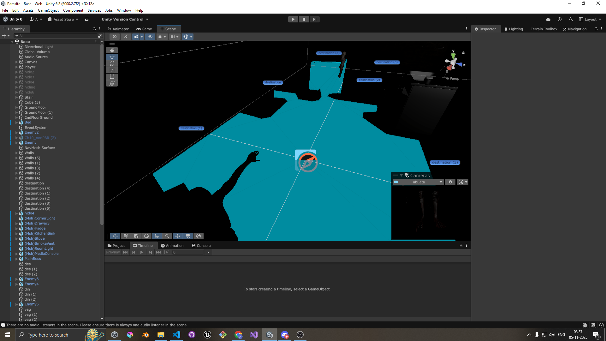
Task: Click the cloud services icon
Action: (x=548, y=19)
